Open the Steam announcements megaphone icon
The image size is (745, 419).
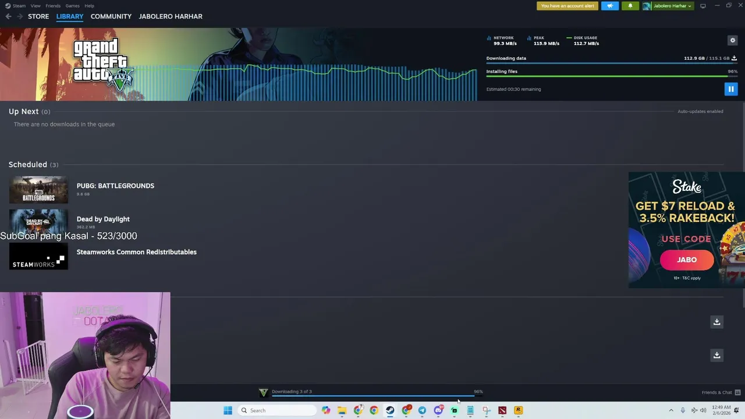(610, 6)
